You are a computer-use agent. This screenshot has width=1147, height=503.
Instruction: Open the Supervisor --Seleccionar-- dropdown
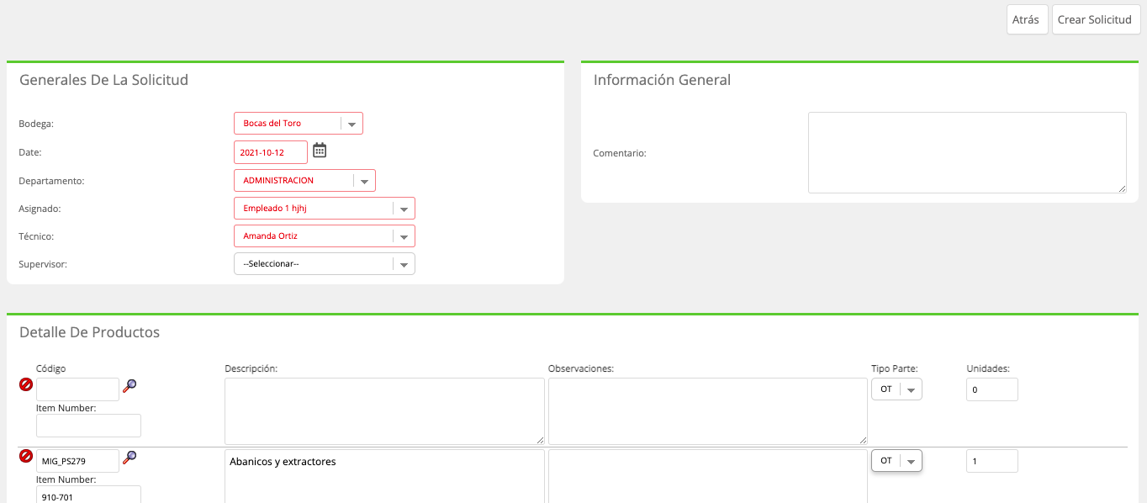(325, 264)
